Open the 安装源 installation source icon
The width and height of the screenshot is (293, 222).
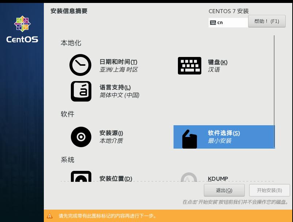pyautogui.click(x=80, y=137)
